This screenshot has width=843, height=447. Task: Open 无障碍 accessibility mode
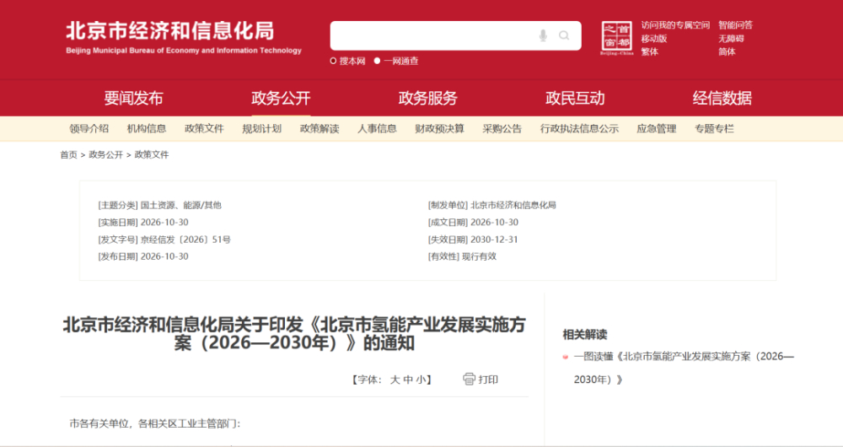[731, 39]
